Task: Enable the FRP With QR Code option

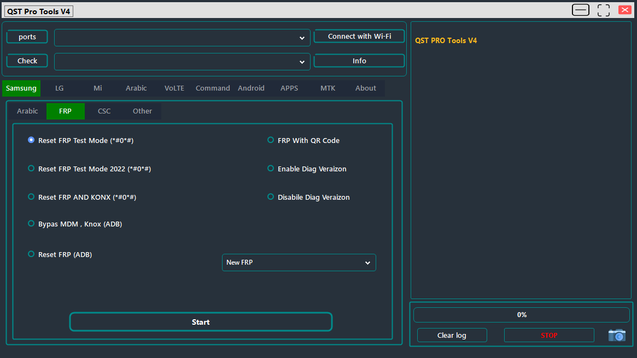Action: pos(271,140)
